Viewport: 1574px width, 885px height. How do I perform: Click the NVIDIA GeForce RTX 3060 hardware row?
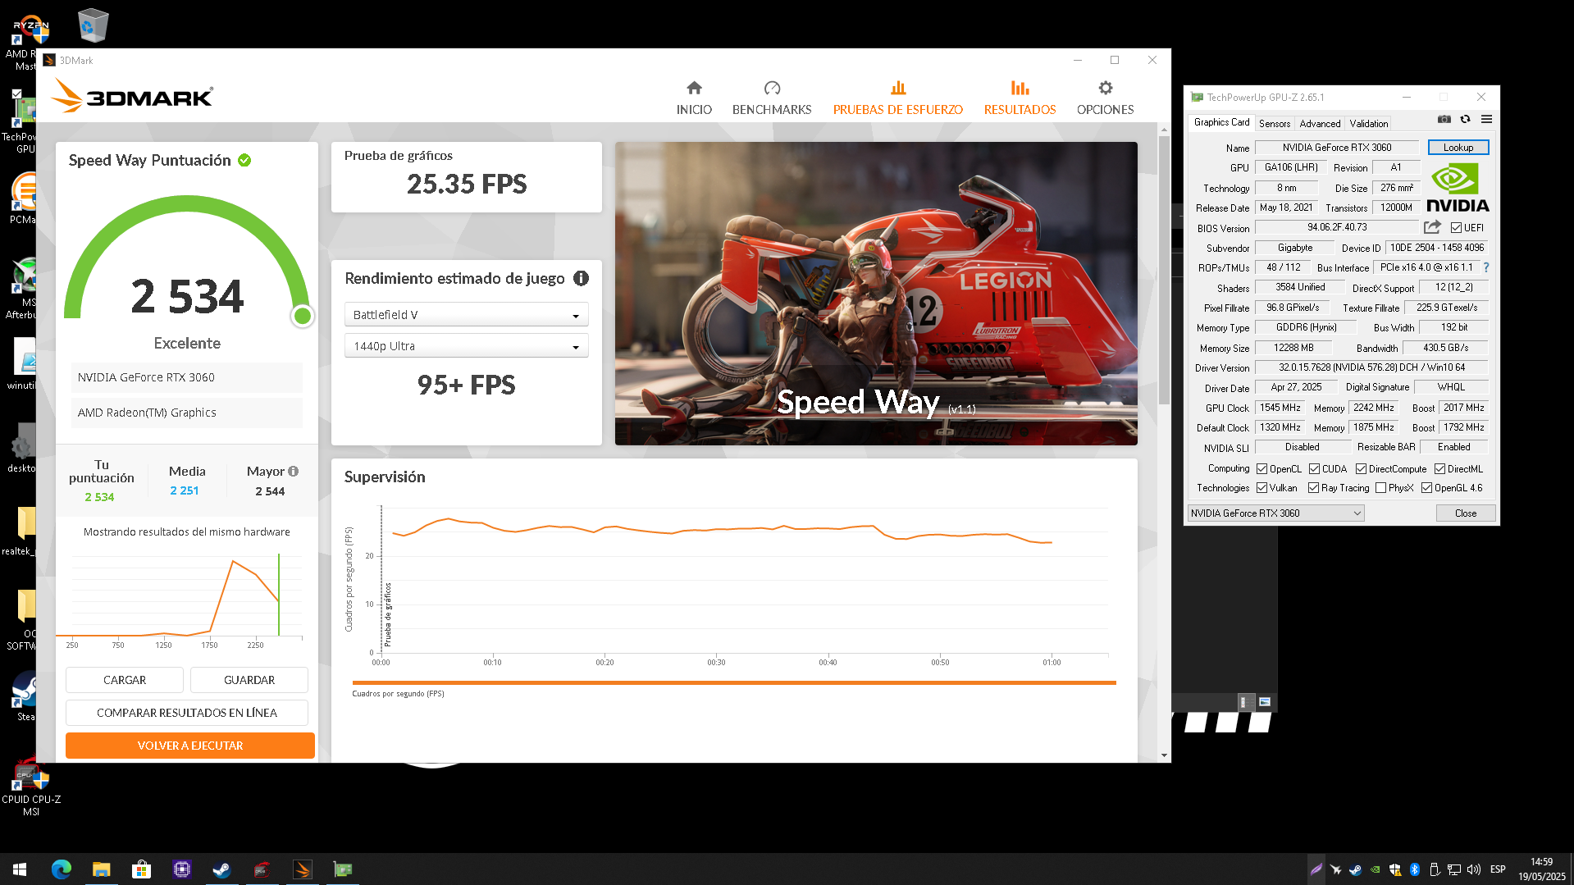[187, 377]
